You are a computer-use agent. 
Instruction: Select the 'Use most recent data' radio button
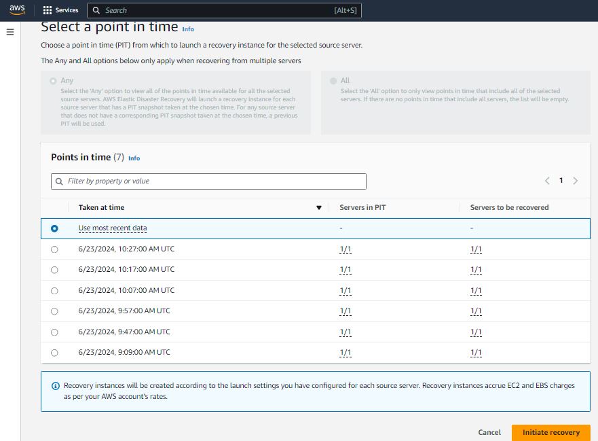point(54,228)
